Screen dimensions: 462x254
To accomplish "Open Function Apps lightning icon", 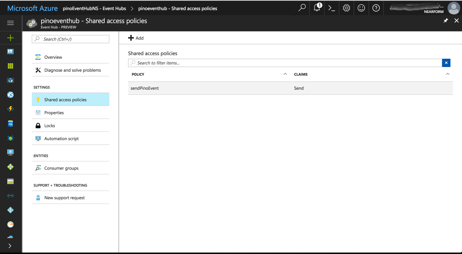I will [10, 109].
